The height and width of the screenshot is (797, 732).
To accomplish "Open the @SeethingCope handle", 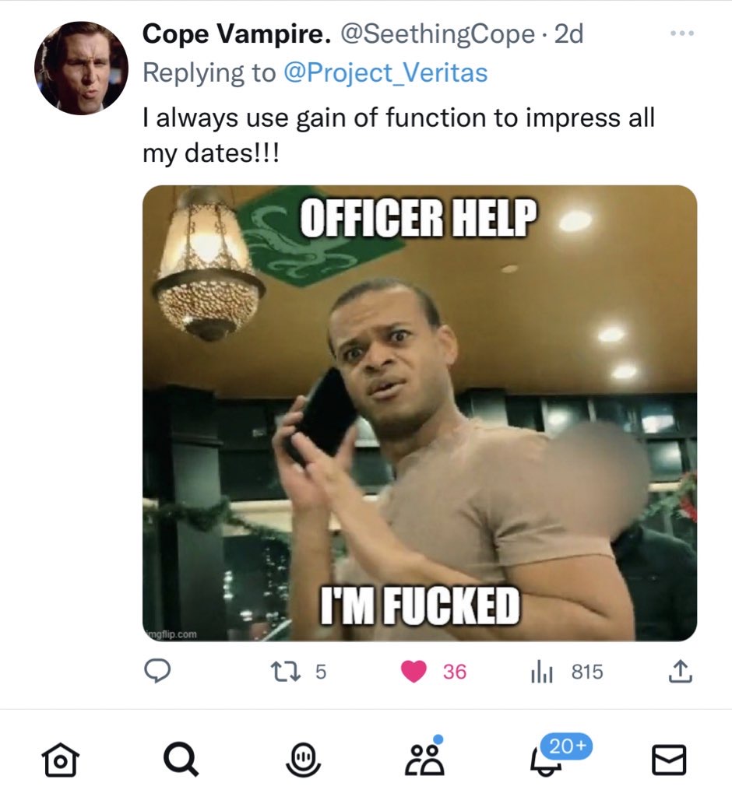I will point(438,34).
